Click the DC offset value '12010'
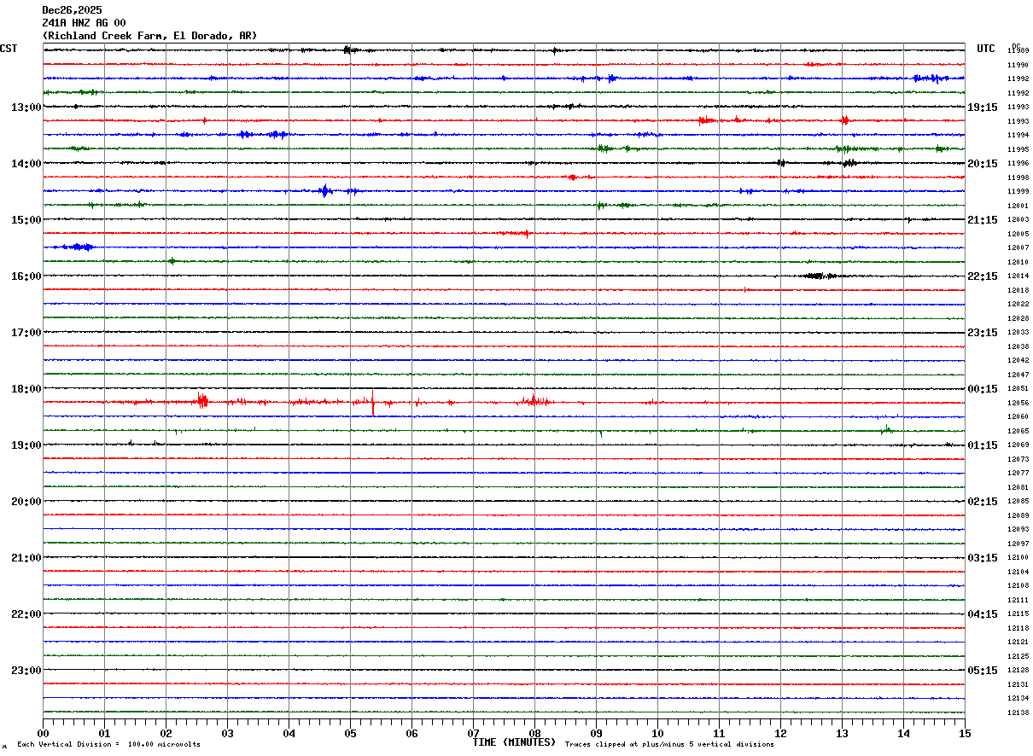The image size is (1033, 756). pos(1018,263)
